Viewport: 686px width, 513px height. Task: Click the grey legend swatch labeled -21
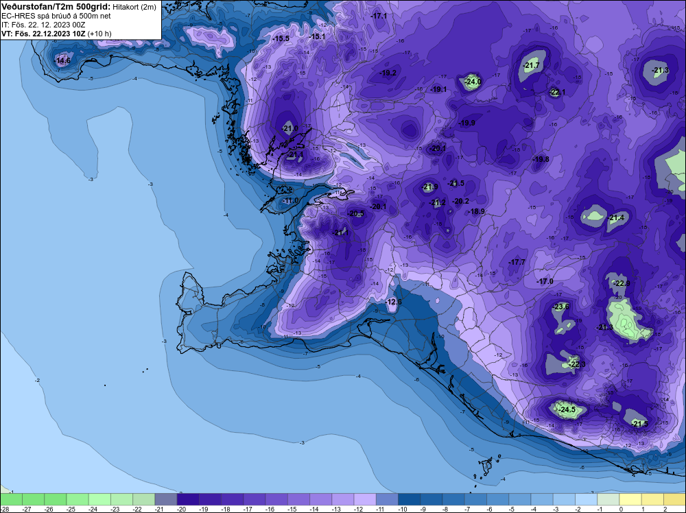166,499
